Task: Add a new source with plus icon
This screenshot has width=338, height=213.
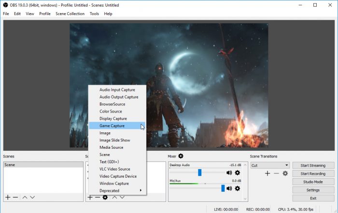Action: pos(90,197)
